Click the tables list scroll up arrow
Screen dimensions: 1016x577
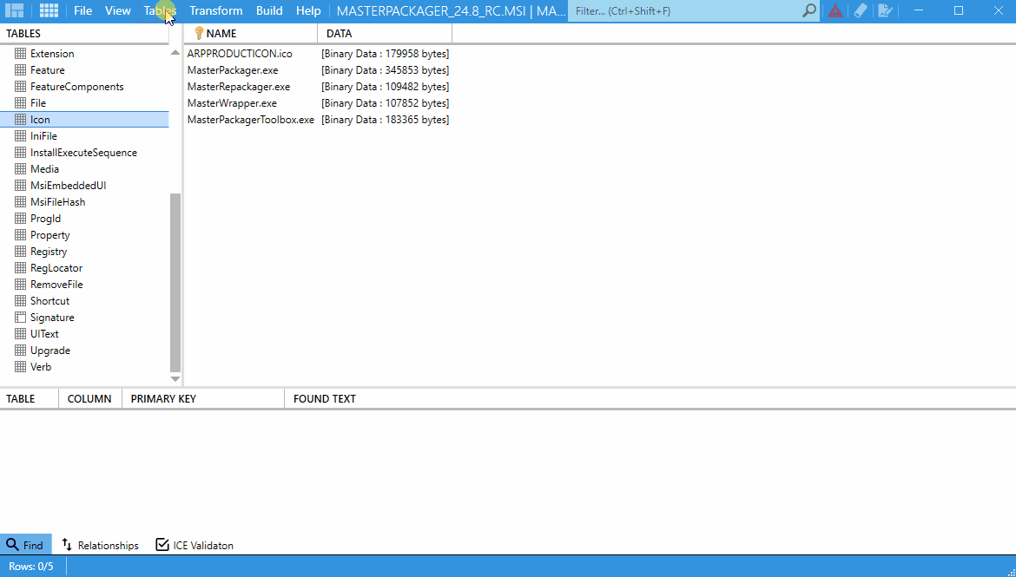[175, 52]
